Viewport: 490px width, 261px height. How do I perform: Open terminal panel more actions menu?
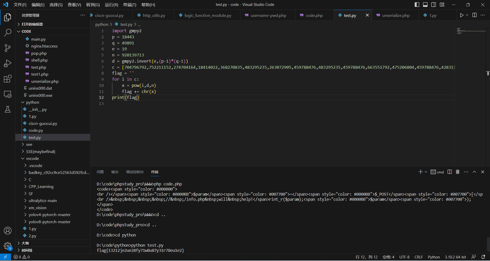click(x=466, y=172)
